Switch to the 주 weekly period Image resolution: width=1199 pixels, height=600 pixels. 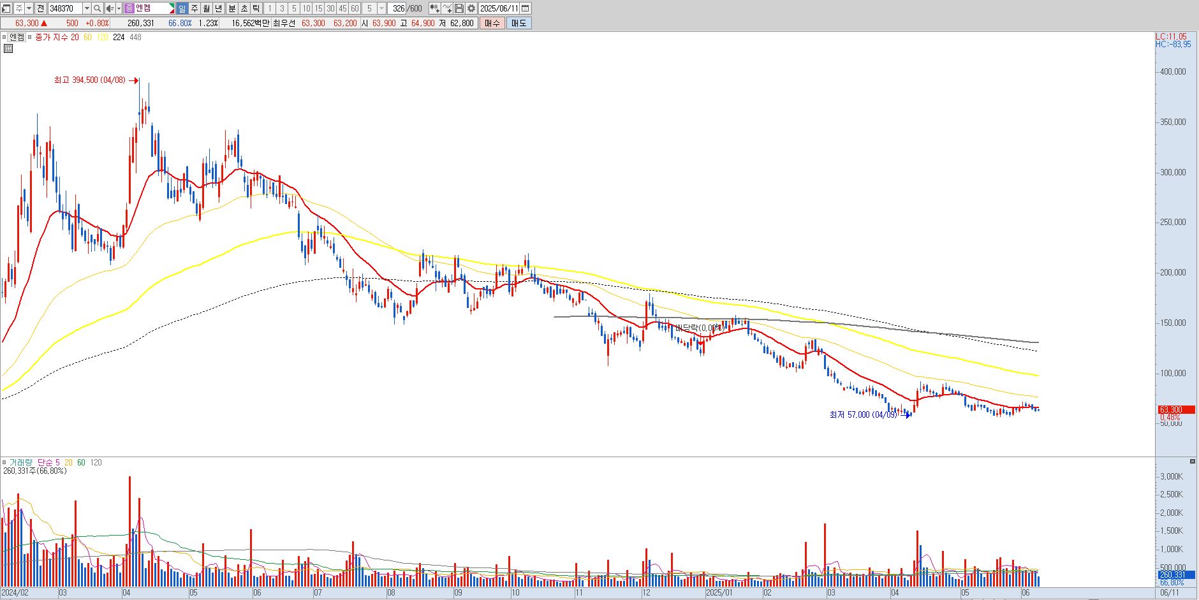coord(195,8)
